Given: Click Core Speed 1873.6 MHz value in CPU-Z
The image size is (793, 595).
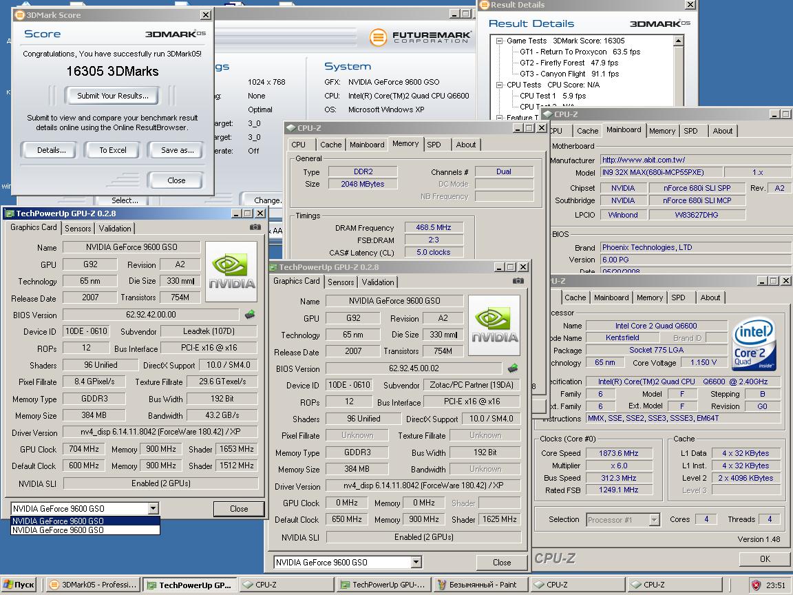Looking at the screenshot, I should (x=618, y=453).
